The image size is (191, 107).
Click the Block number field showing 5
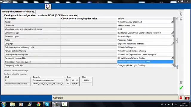coord(17,80)
